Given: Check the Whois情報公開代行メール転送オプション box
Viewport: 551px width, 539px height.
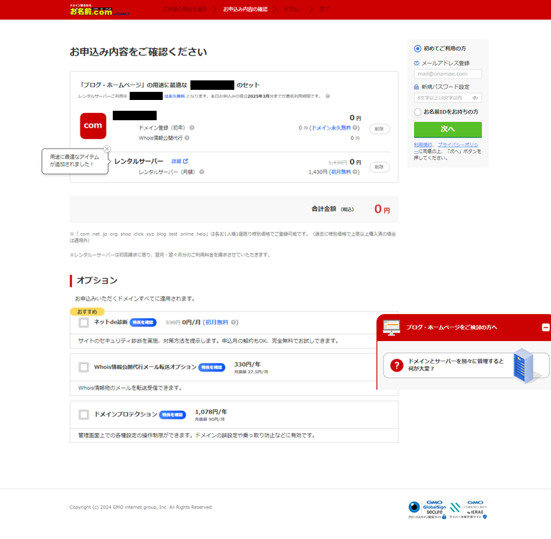Looking at the screenshot, I should coord(84,367).
